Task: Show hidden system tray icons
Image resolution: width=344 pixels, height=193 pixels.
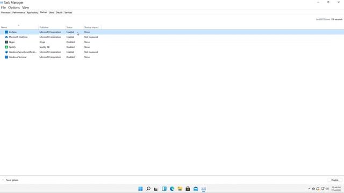Action: (x=309, y=189)
